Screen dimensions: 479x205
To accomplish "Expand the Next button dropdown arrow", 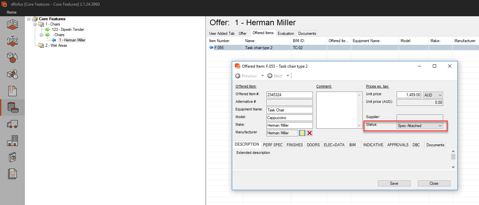I will point(288,76).
